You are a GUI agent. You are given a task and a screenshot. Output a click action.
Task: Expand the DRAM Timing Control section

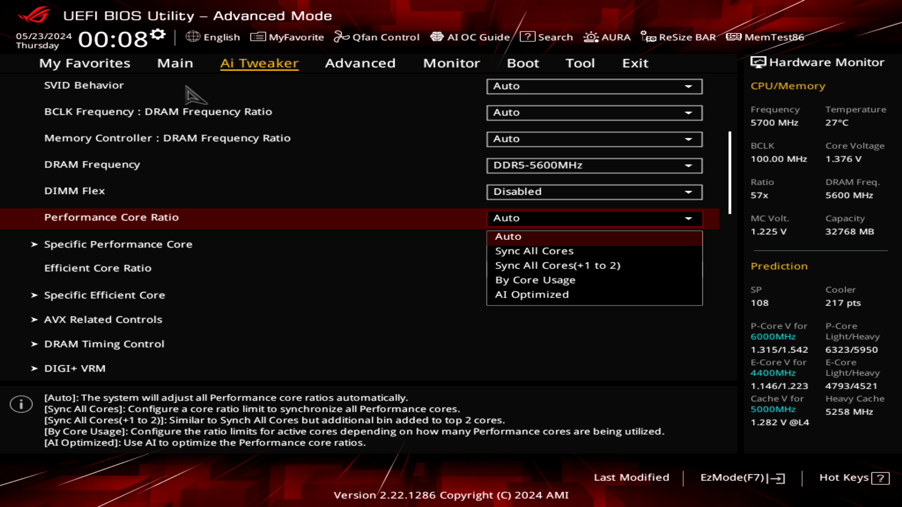[x=103, y=344]
